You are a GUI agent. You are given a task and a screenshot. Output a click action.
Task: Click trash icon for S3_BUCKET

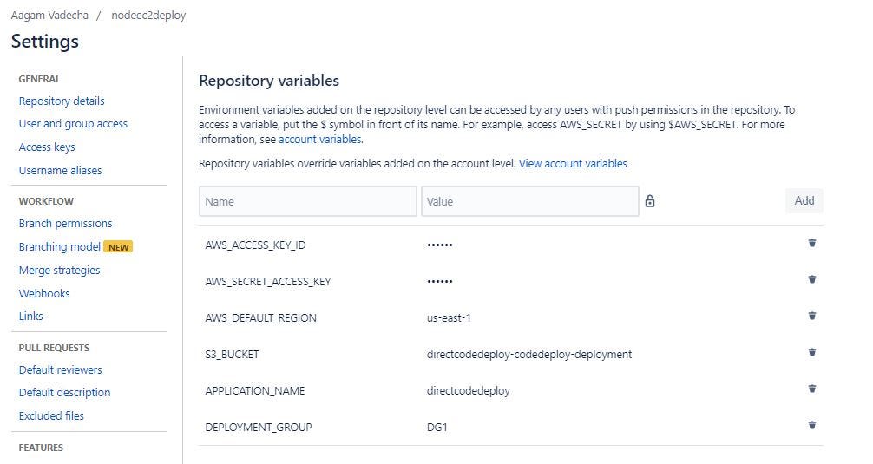(x=811, y=353)
